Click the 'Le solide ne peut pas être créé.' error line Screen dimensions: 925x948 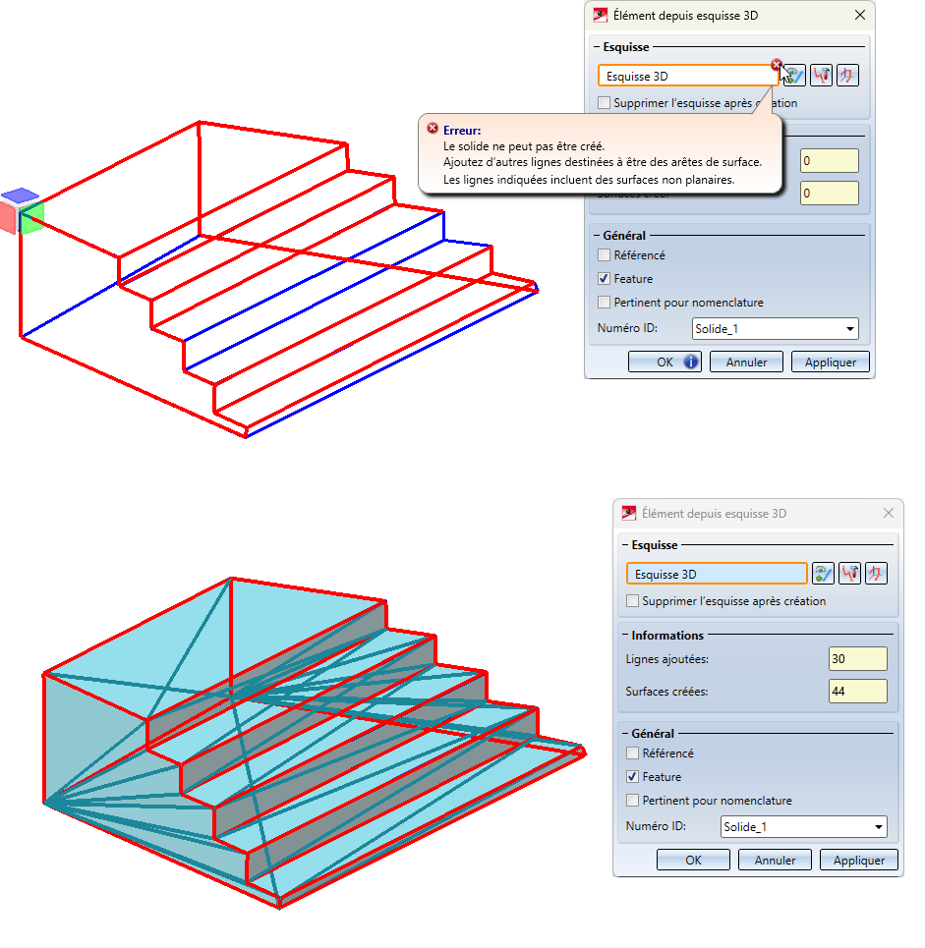coord(524,146)
